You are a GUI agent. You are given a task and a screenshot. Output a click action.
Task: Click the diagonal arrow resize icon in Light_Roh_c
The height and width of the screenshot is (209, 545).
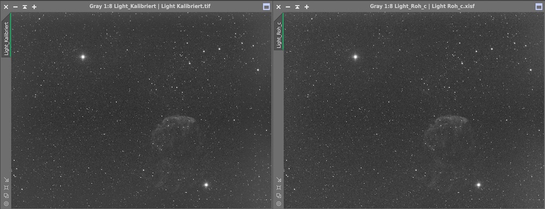pyautogui.click(x=278, y=180)
